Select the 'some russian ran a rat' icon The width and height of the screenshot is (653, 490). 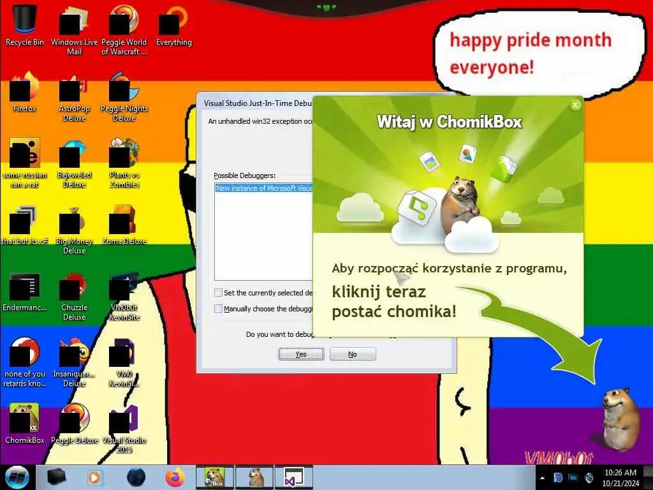click(25, 163)
